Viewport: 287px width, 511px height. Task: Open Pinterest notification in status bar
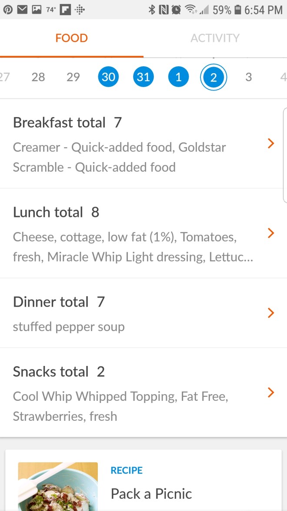click(8, 10)
